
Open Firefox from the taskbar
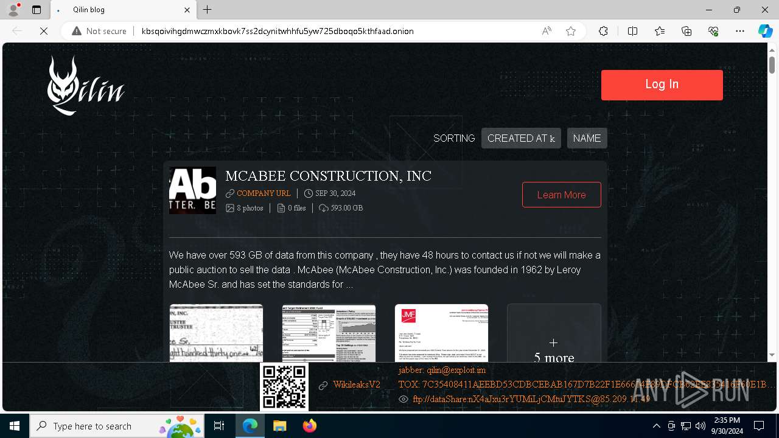click(x=310, y=426)
